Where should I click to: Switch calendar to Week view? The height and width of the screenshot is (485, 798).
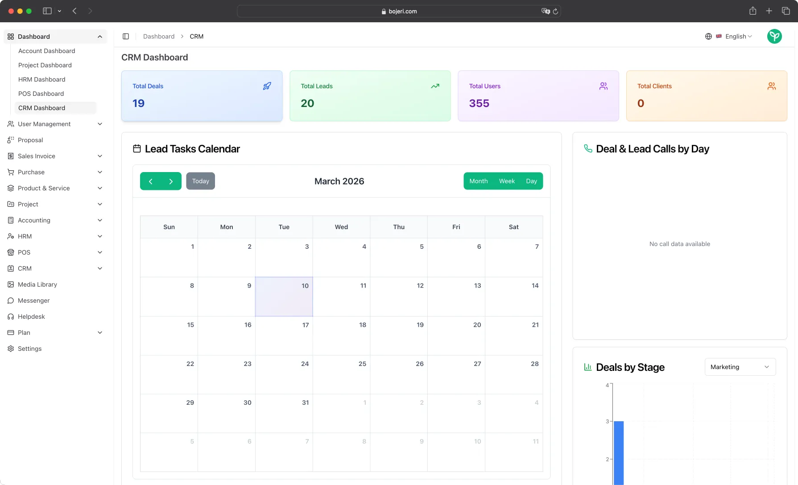pos(507,181)
